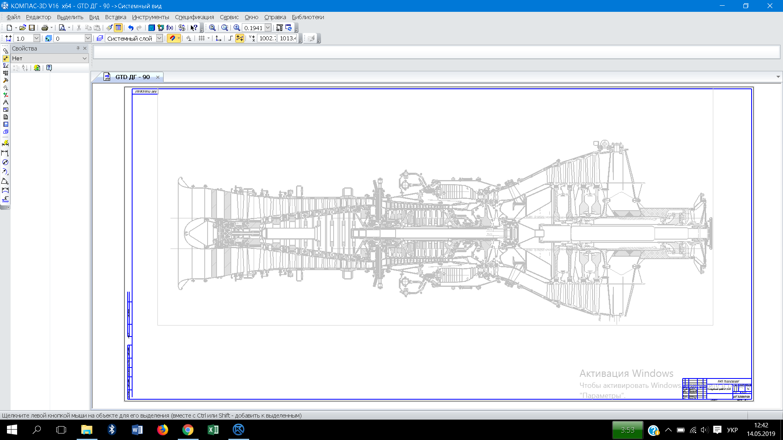783x440 pixels.
Task: Expand the zoom scale 0.1941 dropdown
Action: (x=268, y=28)
